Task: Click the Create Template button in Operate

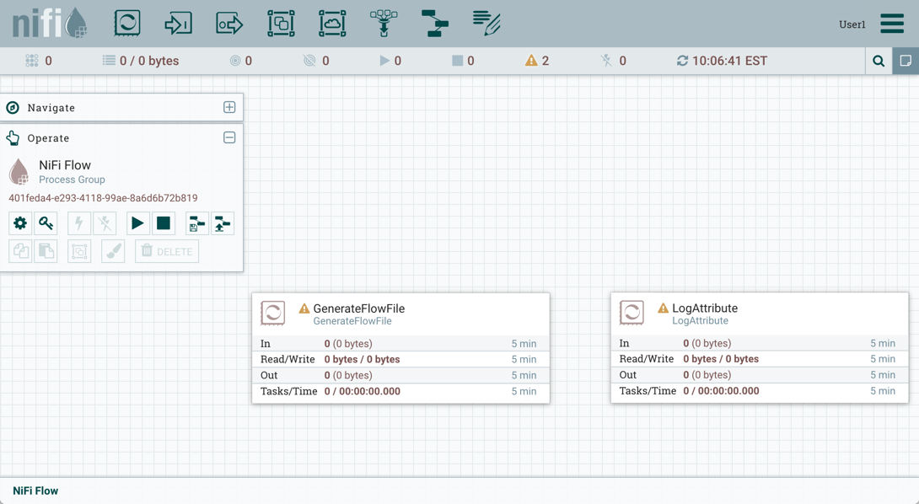Action: click(196, 223)
